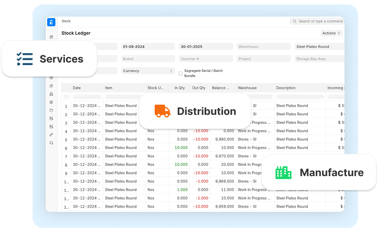Screen dimensions: 378x231
Task: Click the printer icon in the sidebar
Action: [52, 94]
